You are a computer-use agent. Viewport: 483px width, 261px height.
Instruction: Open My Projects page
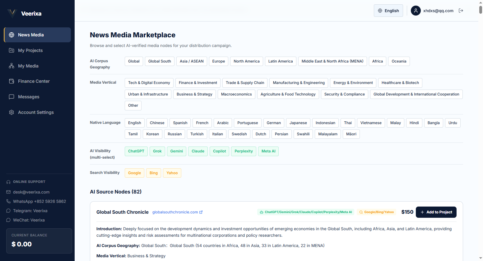37,50
